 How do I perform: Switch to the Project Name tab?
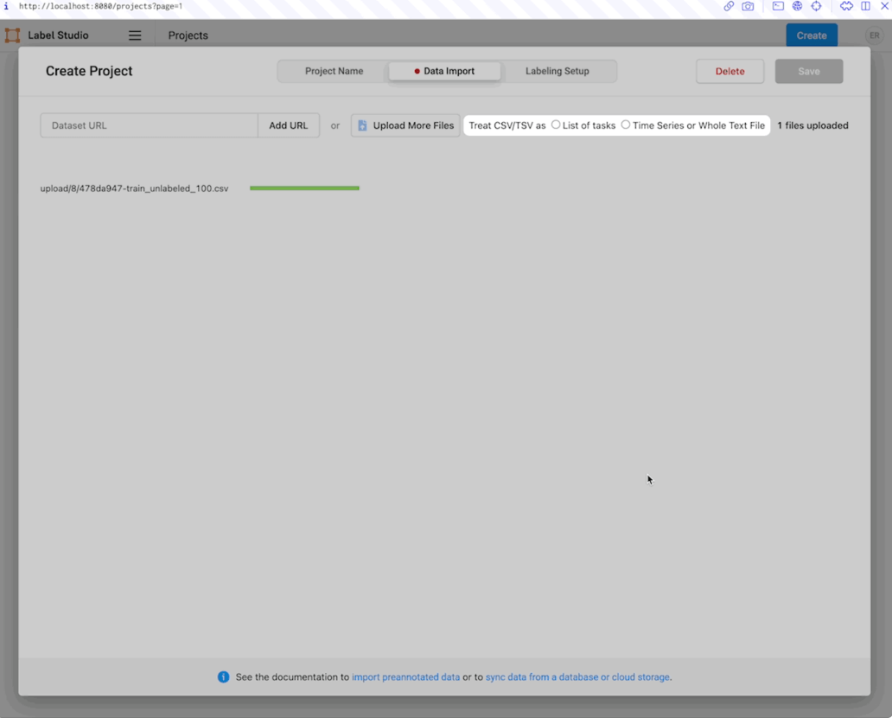pyautogui.click(x=334, y=71)
